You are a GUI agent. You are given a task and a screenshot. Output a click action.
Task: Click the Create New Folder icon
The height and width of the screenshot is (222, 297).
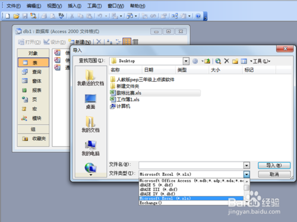(x=235, y=61)
